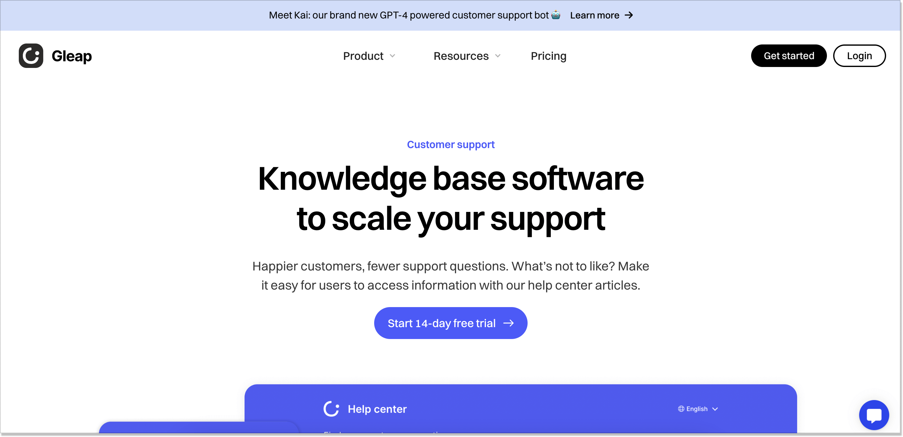Screen dimensions: 903x437
Task: Click the top announcement banner
Action: (452, 15)
